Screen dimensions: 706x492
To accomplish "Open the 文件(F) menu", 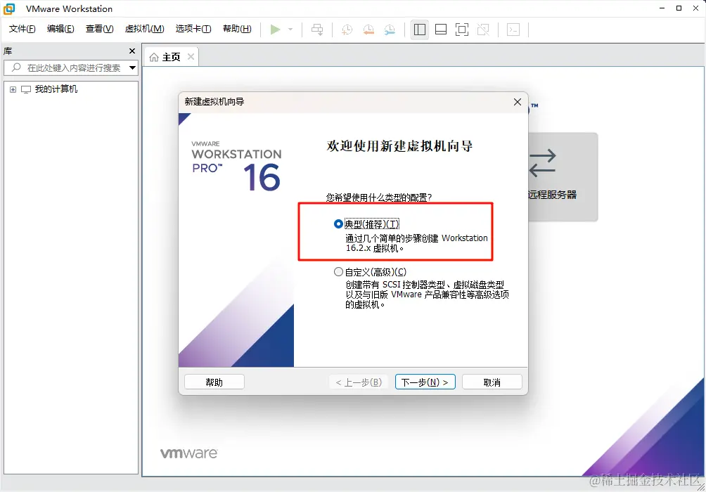I will 22,29.
